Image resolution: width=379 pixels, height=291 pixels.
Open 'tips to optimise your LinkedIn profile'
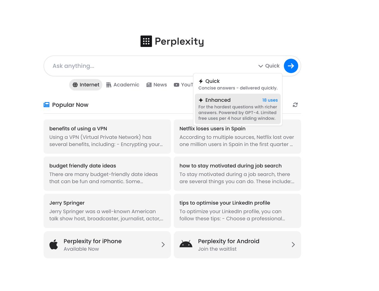(x=238, y=211)
